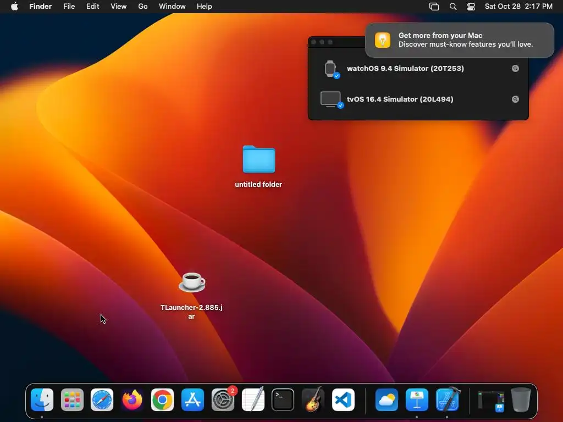Click the date and time clock
Viewport: 563px width, 422px height.
(518, 7)
